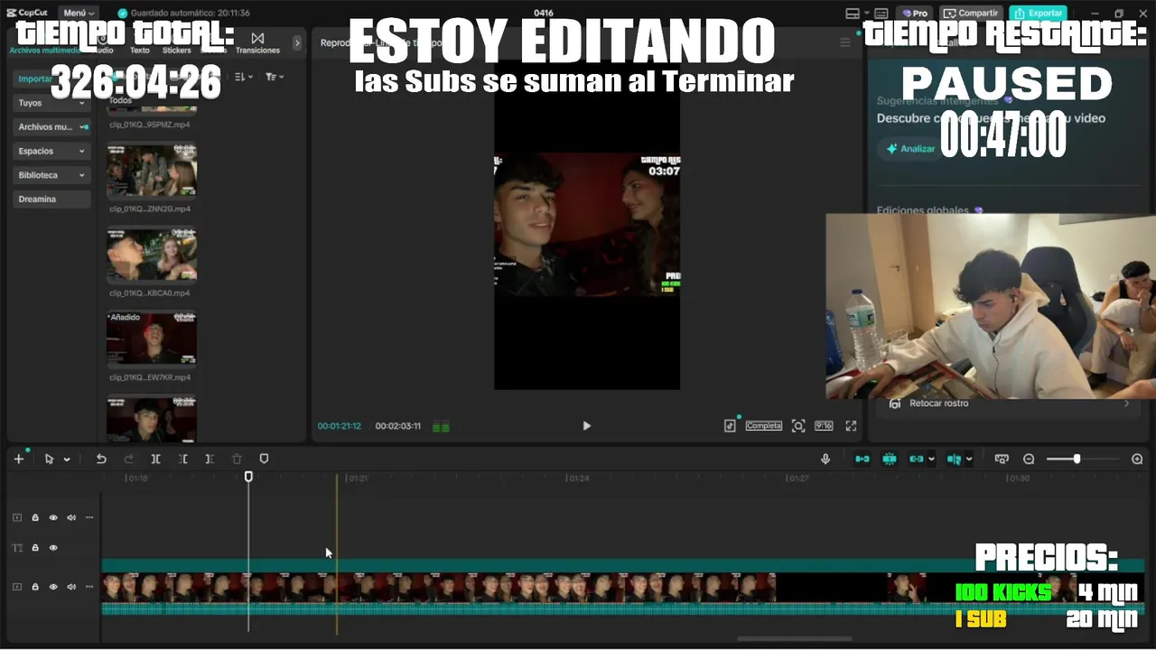1156x650 pixels.
Task: Switch to the Texto tab
Action: tap(139, 50)
